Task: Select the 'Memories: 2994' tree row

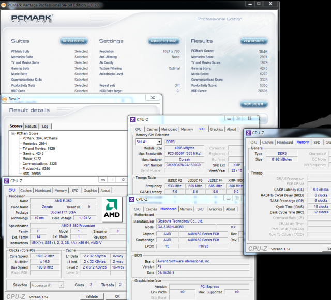Action: (x=35, y=144)
